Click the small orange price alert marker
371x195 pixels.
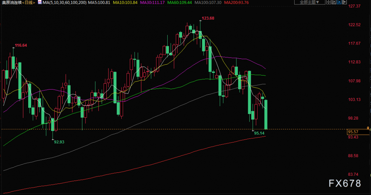[x=368, y=128]
